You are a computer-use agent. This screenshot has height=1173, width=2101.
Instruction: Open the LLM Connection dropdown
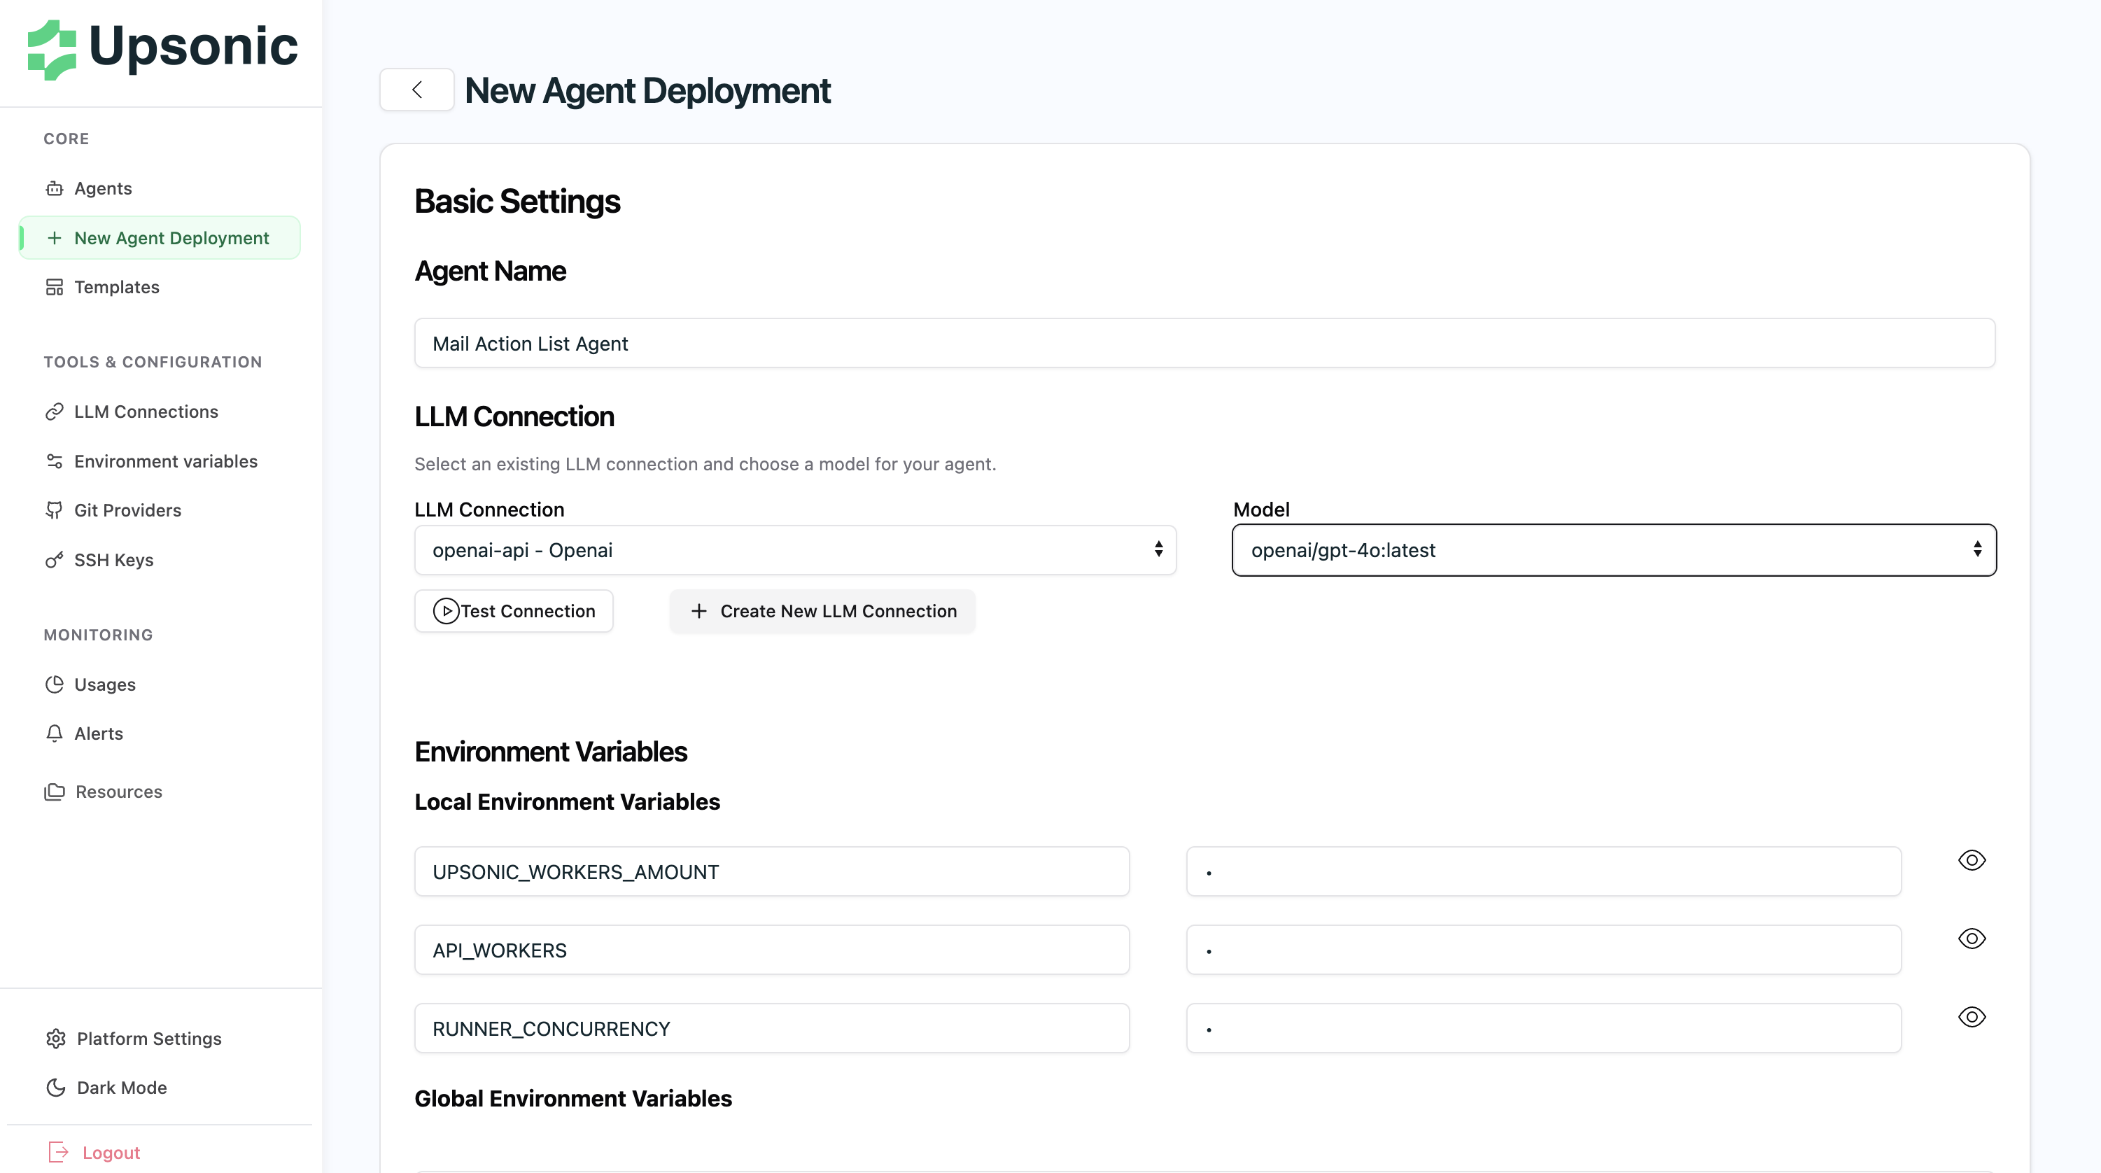coord(795,550)
